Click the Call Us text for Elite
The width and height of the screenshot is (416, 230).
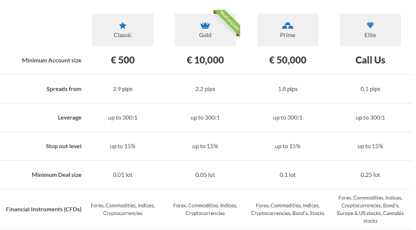coord(370,60)
